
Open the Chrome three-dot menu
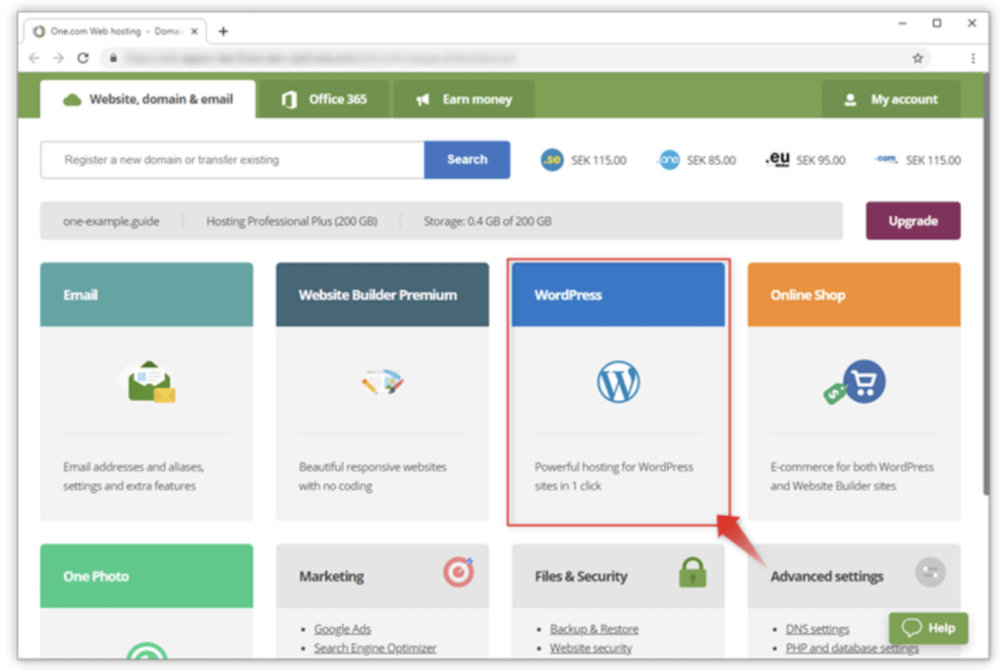(973, 58)
